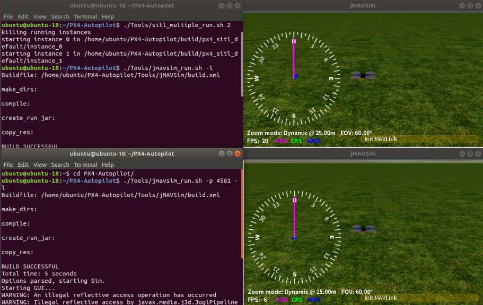The height and width of the screenshot is (305, 483).
Task: Maximize the bottom jMAVSim window
Action: [x=470, y=154]
